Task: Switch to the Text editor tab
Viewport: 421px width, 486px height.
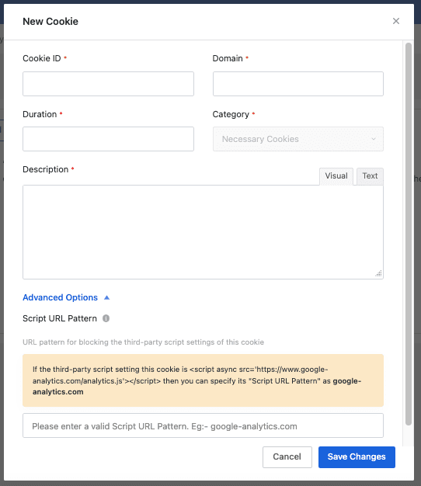Action: coord(370,176)
